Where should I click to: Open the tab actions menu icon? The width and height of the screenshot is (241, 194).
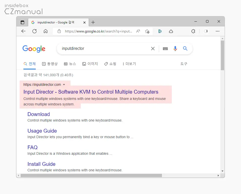point(22,22)
